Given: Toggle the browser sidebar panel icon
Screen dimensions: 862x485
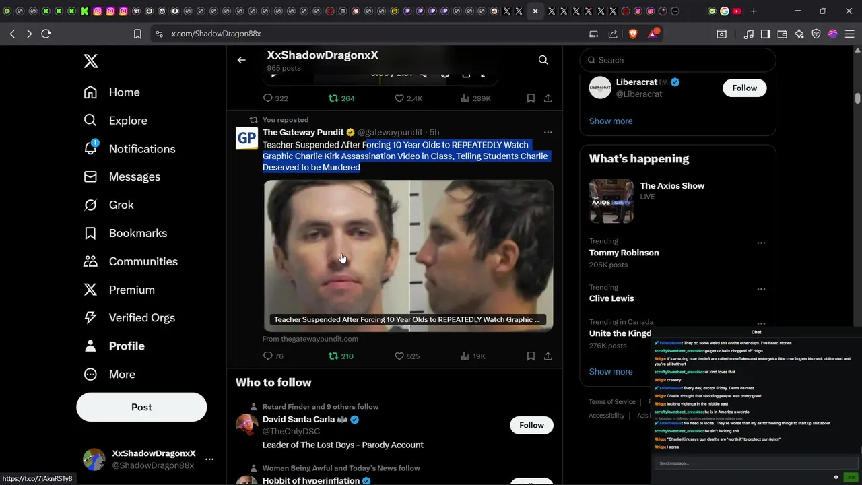Looking at the screenshot, I should [766, 34].
